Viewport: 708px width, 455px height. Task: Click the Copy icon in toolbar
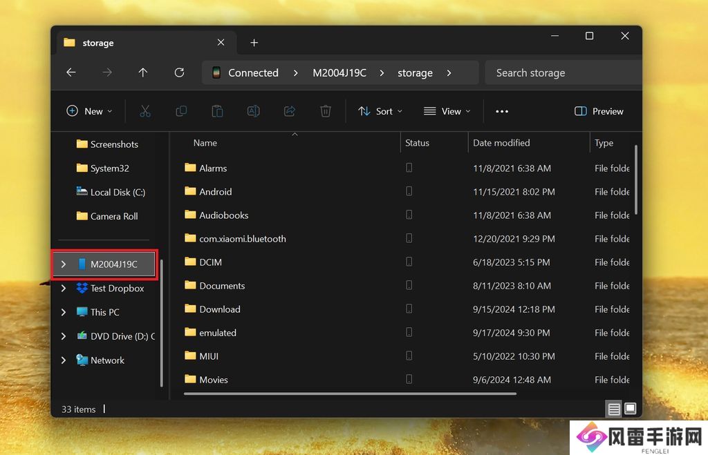coord(181,111)
